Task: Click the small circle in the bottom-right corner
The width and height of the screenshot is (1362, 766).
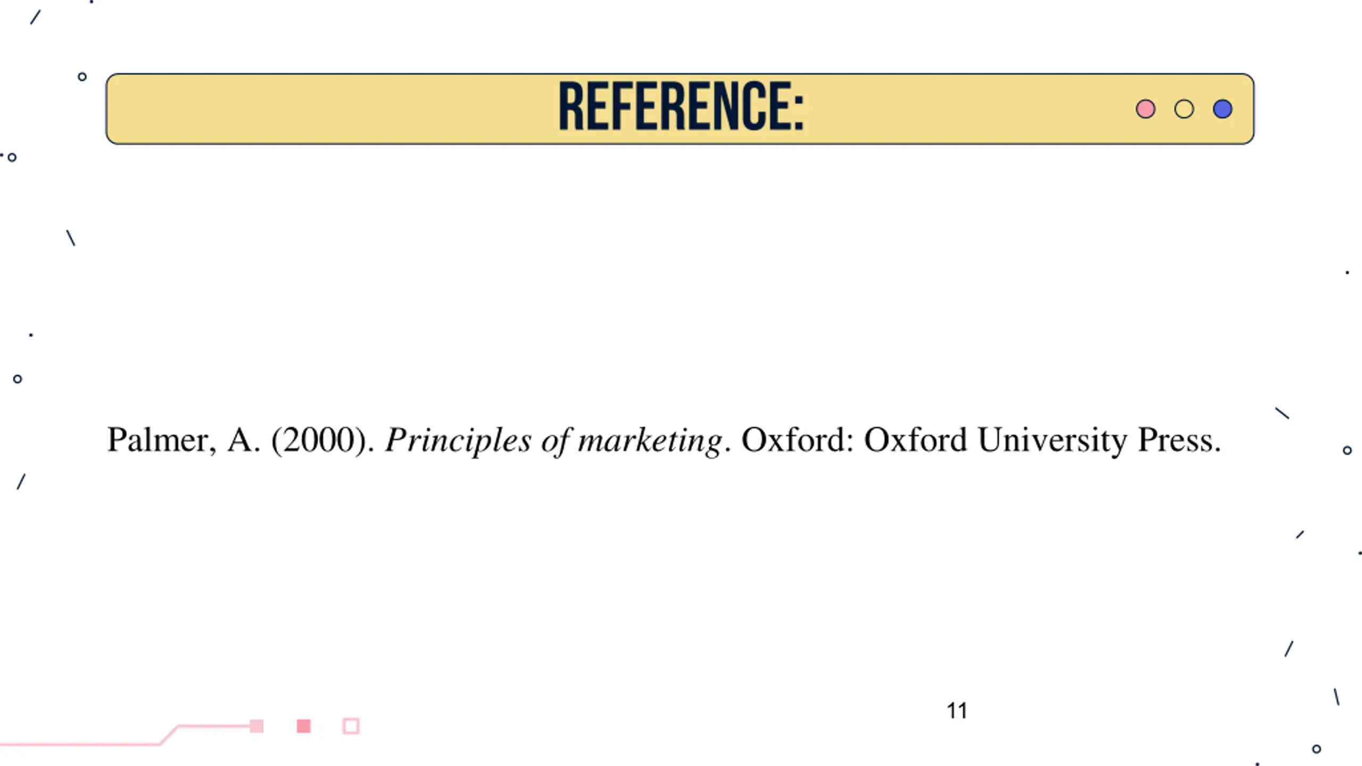Action: click(1317, 749)
